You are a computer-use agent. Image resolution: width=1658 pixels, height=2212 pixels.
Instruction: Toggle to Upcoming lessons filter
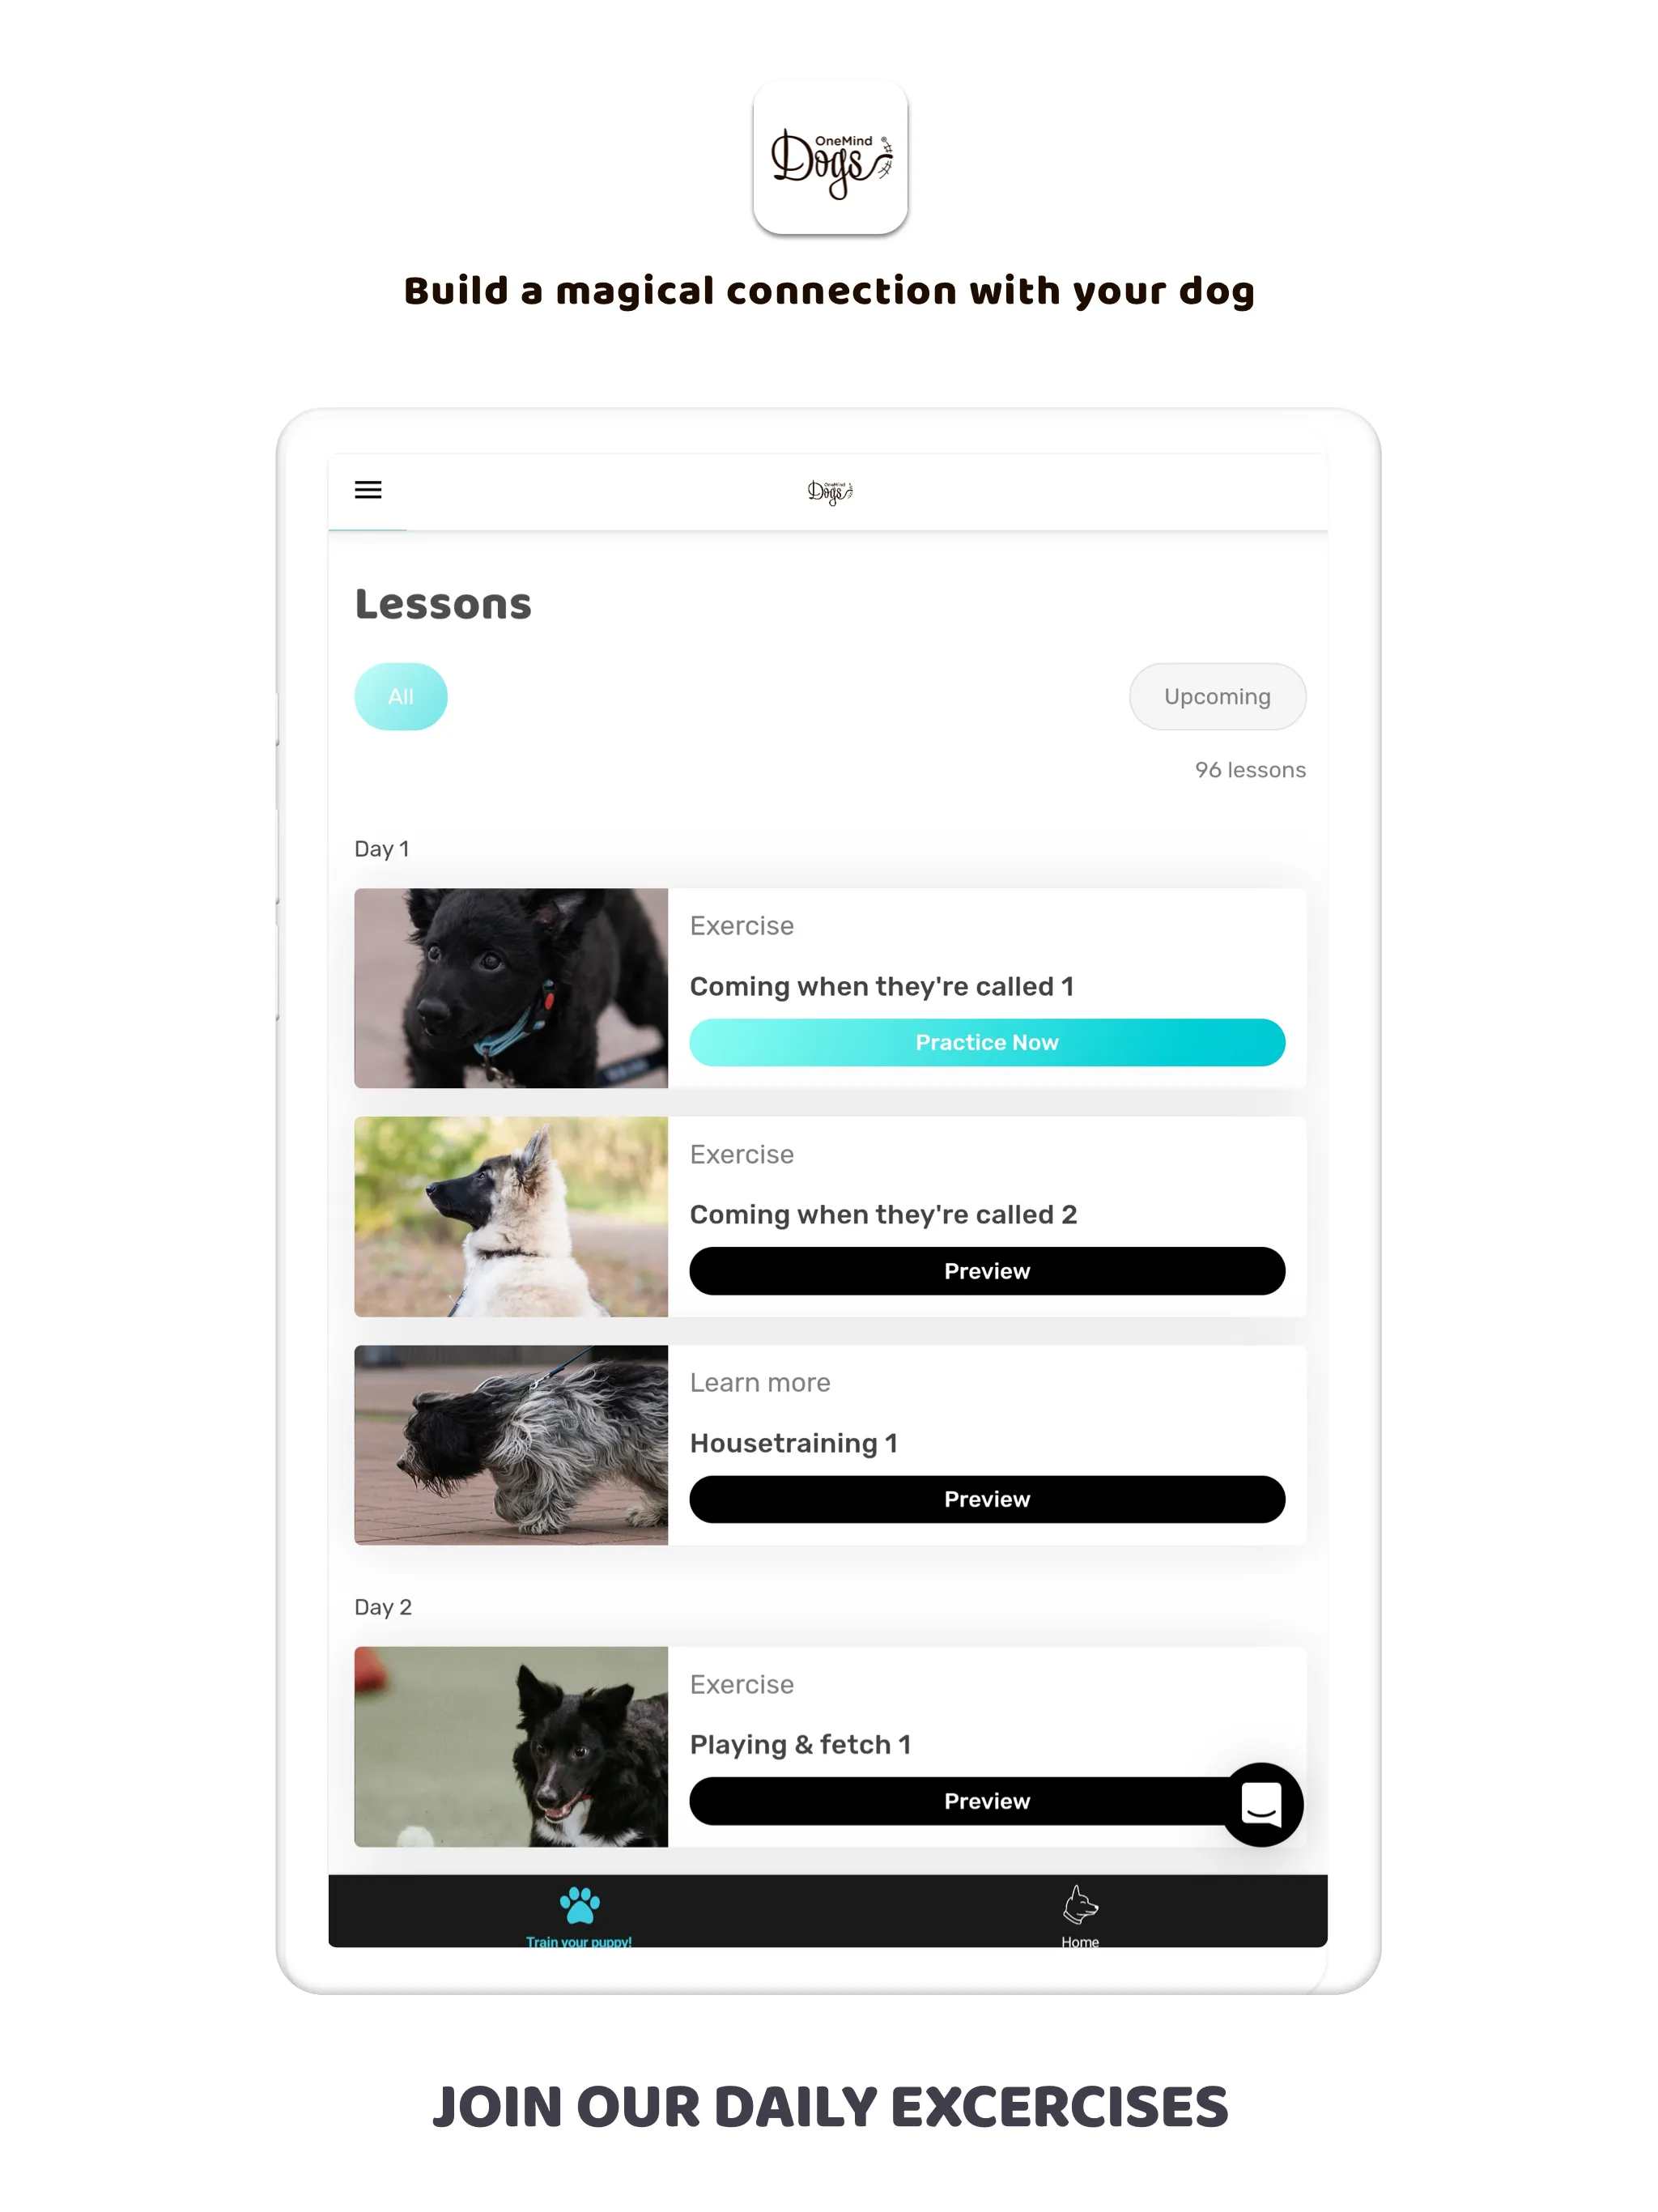[x=1216, y=696]
